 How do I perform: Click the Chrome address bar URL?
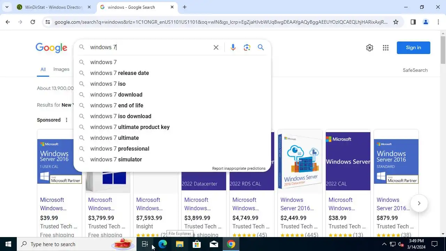click(x=221, y=22)
